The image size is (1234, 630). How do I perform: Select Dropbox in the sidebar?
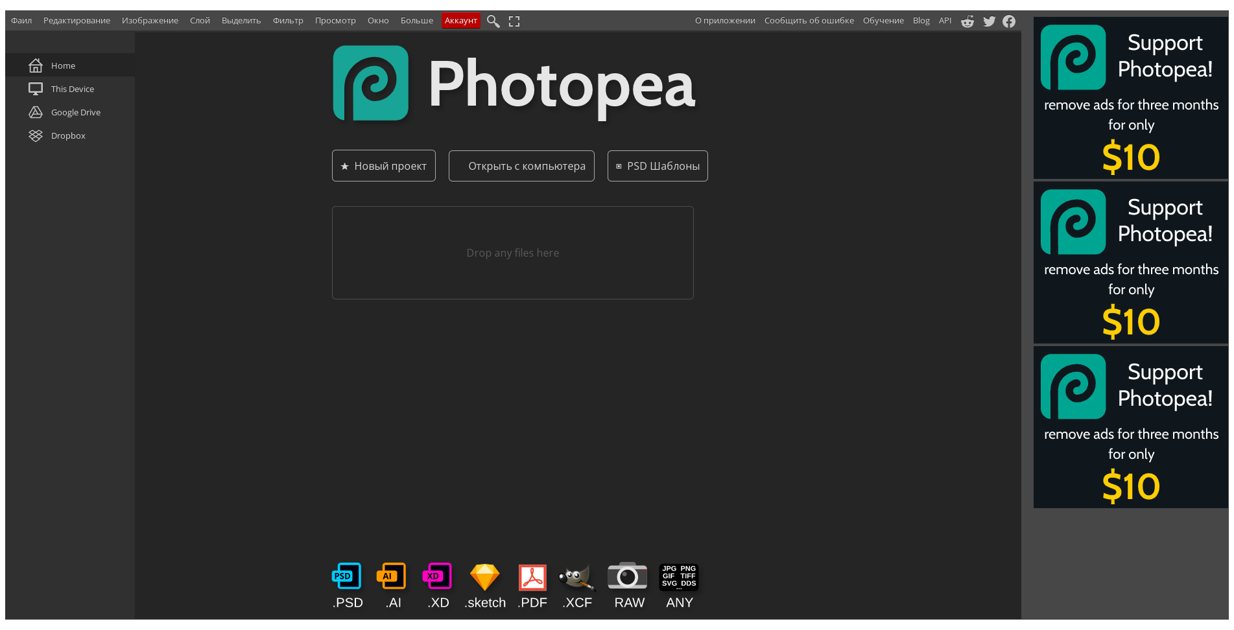(x=70, y=135)
